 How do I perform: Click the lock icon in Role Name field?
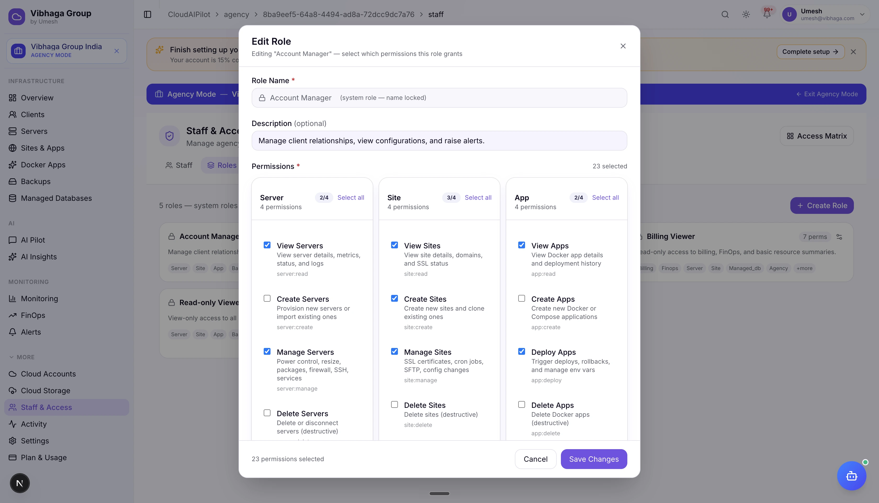(x=262, y=98)
